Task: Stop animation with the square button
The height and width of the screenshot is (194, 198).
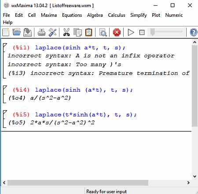Action: pos(142,33)
